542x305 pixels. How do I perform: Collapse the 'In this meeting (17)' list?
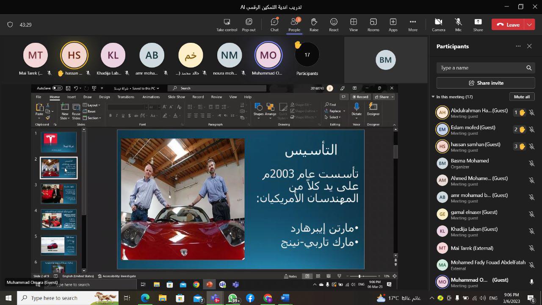(433, 97)
